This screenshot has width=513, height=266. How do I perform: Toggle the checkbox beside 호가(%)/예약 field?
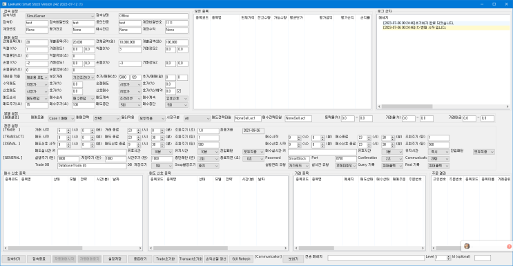point(179,91)
